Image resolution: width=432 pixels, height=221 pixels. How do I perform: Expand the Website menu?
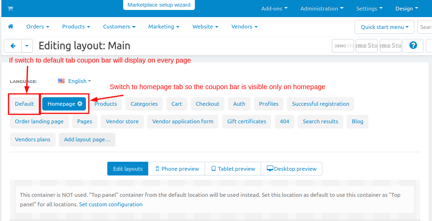(x=205, y=27)
